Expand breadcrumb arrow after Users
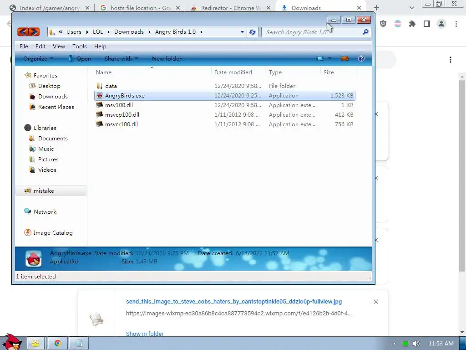Screen dimensions: 466x350 pos(87,32)
